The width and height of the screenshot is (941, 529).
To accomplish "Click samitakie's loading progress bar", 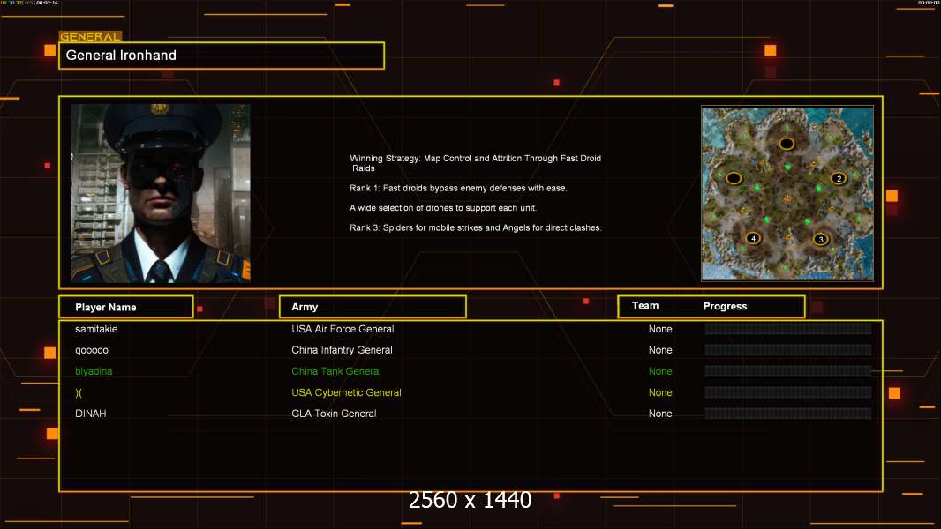I will tap(787, 329).
